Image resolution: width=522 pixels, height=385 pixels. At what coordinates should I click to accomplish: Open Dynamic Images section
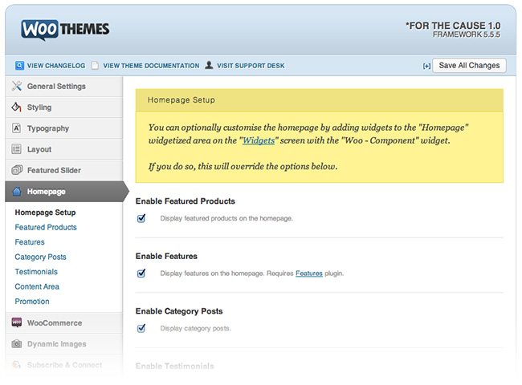(64, 344)
